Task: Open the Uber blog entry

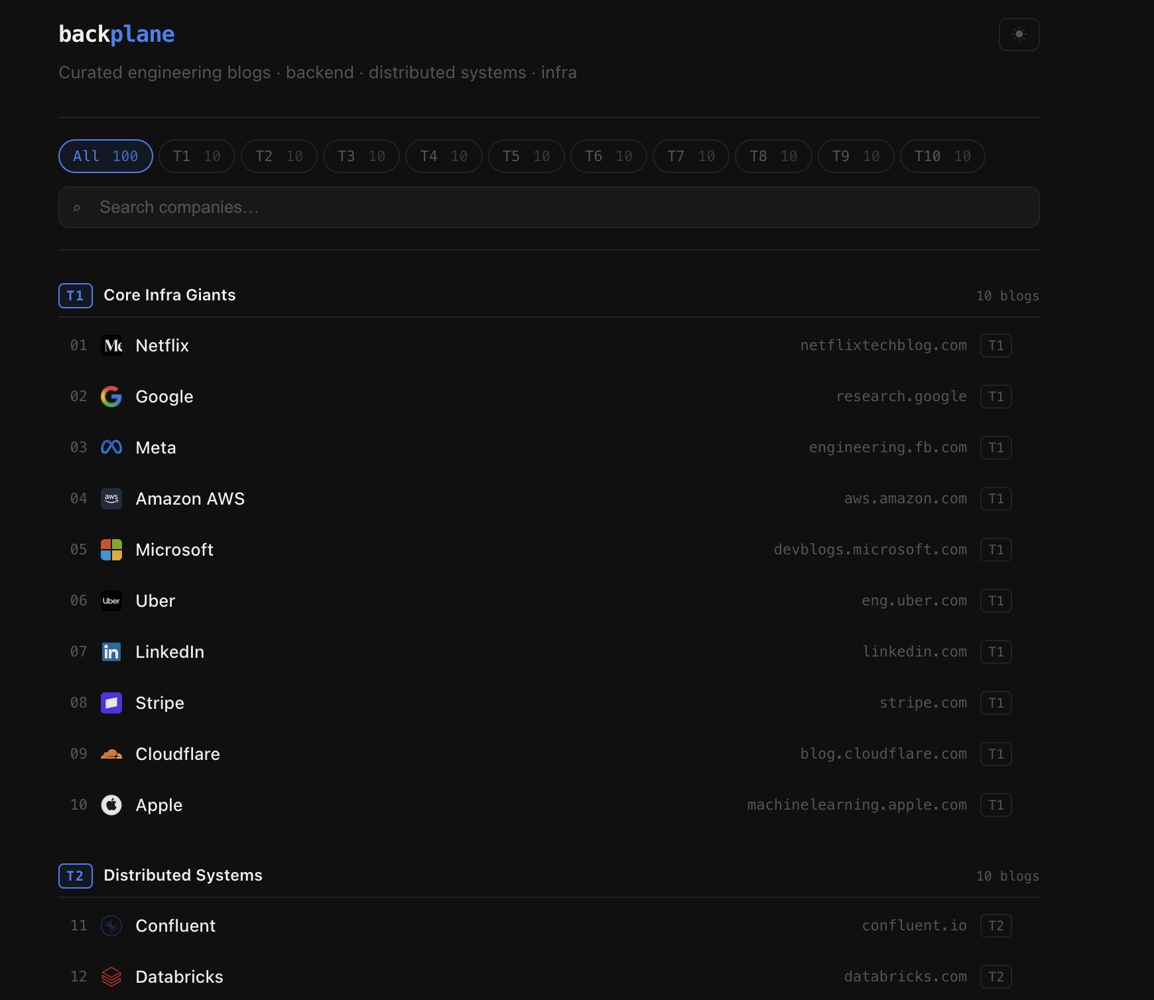Action: click(548, 601)
